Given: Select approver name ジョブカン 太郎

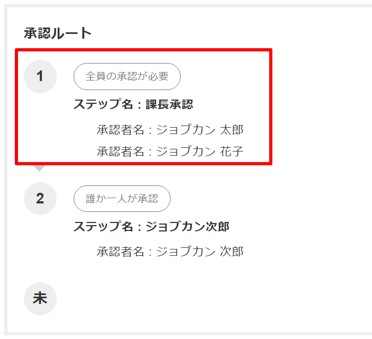Looking at the screenshot, I should tap(200, 130).
